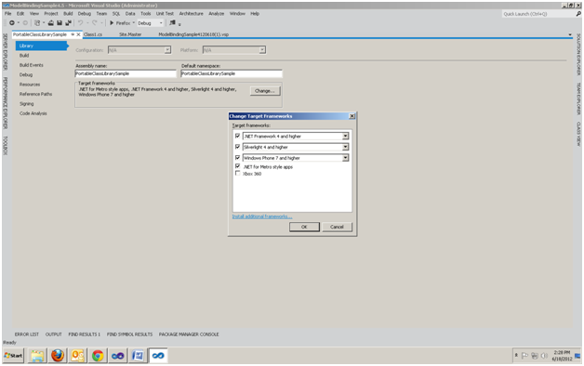Open the Build menu
The image size is (584, 366).
pos(68,13)
